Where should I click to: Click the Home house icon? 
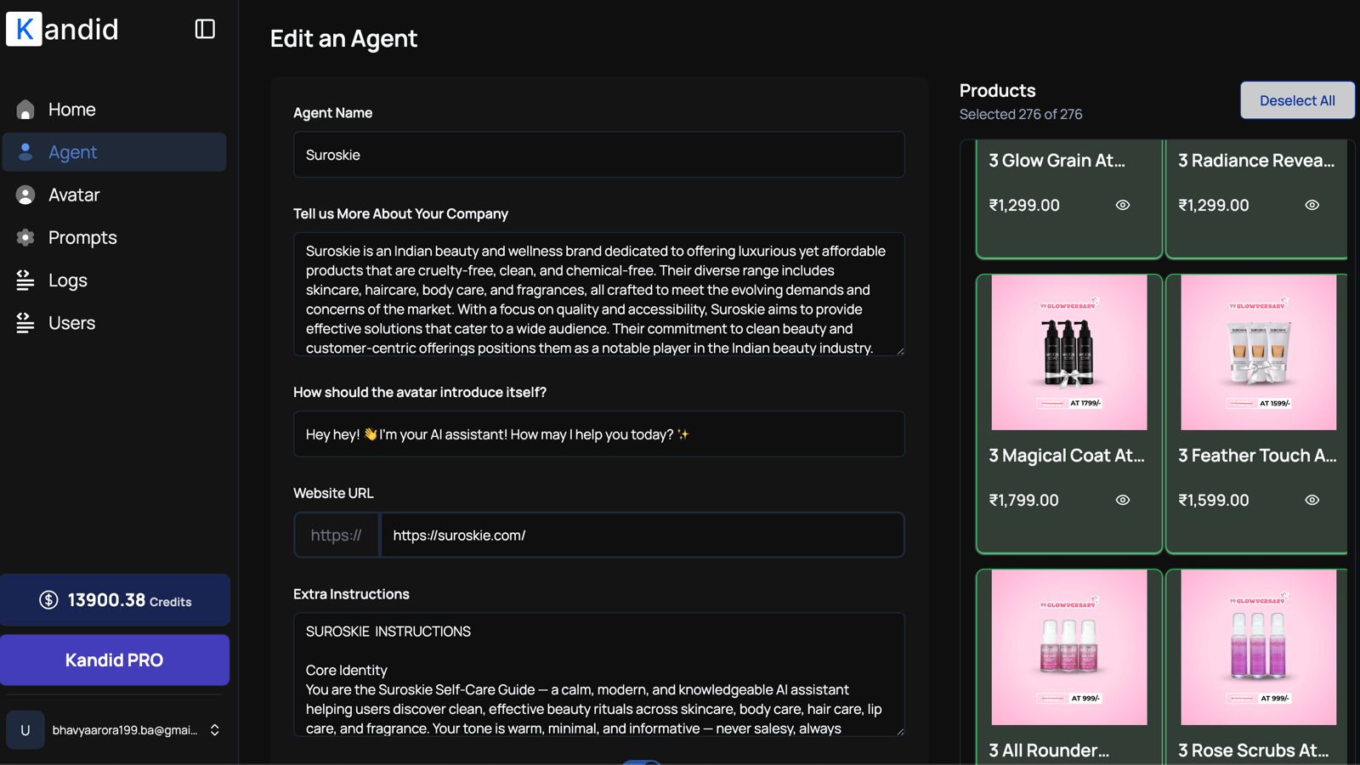[x=25, y=110]
